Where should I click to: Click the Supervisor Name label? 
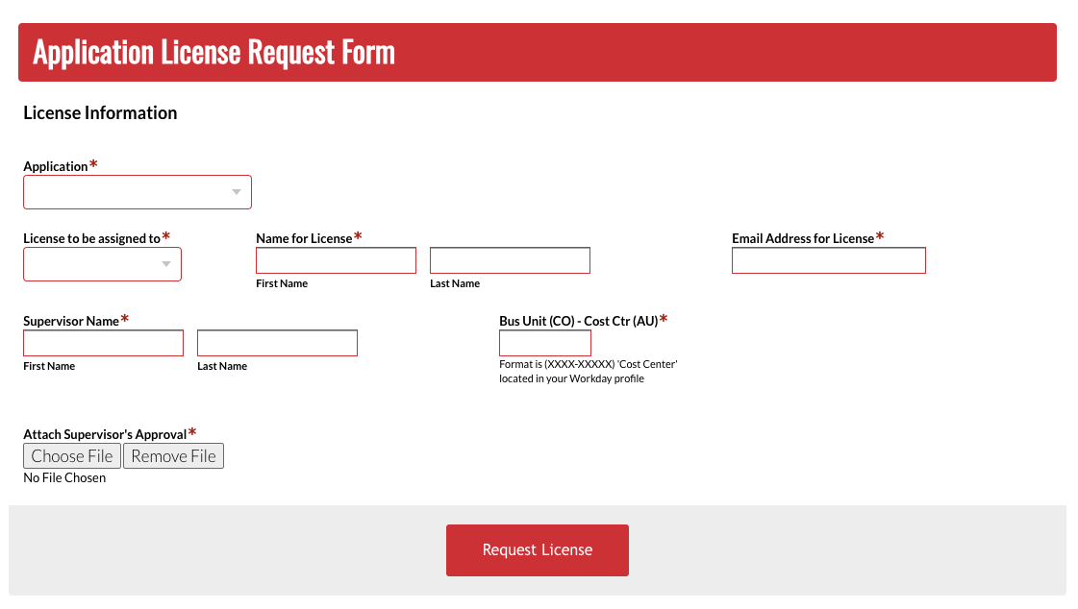pyautogui.click(x=71, y=321)
